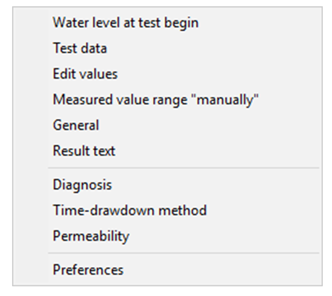This screenshot has width=332, height=296.
Task: Set the water level at test begin
Action: (126, 23)
